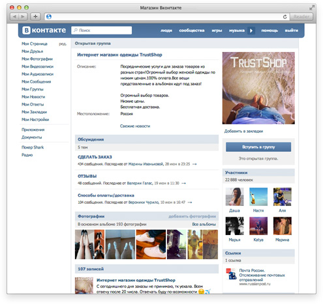Open музыка in top navigation
The height and width of the screenshot is (304, 323).
(x=237, y=31)
